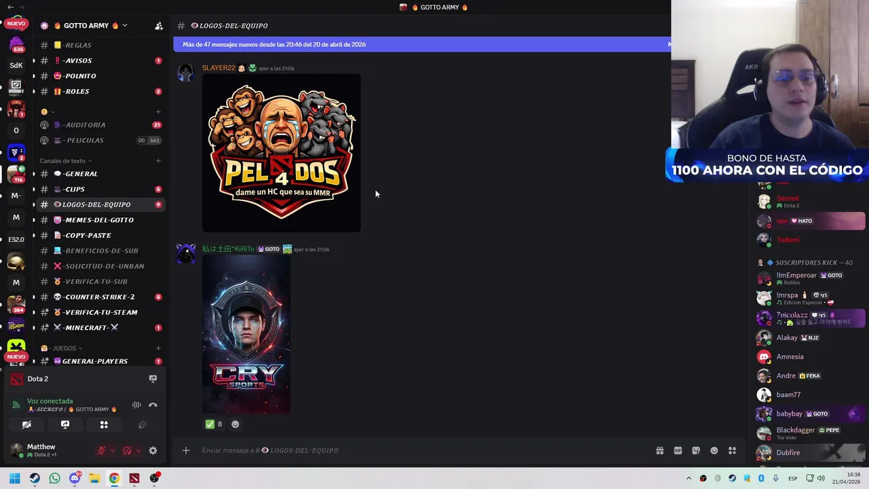Open GENERAL-PLAYERS channel

(100, 361)
